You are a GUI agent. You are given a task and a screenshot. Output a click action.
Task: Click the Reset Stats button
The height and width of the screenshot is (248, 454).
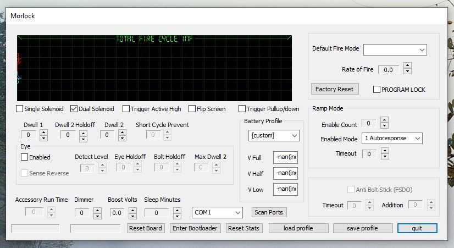(244, 228)
